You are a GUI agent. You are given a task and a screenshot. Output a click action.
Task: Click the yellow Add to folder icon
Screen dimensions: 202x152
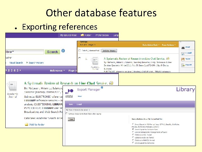pos(26,125)
